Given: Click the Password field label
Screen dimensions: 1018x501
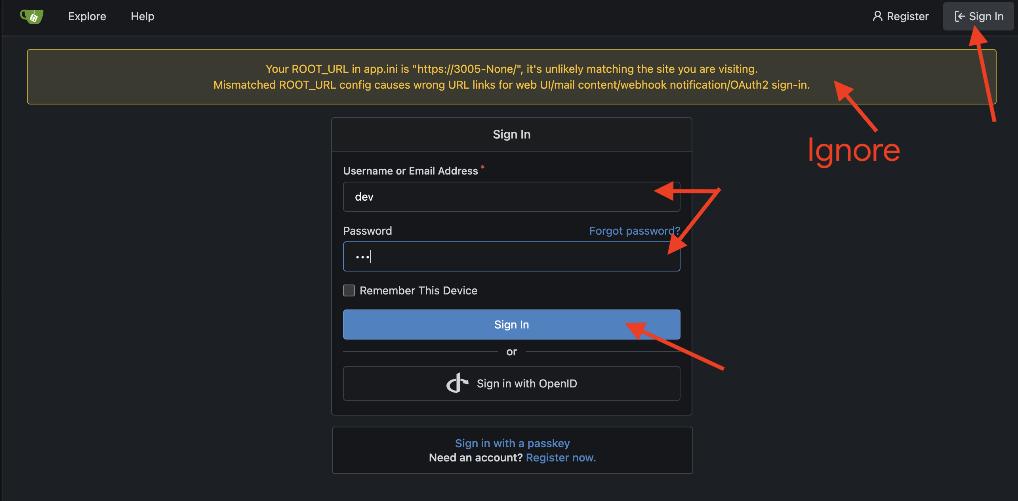Looking at the screenshot, I should point(367,231).
